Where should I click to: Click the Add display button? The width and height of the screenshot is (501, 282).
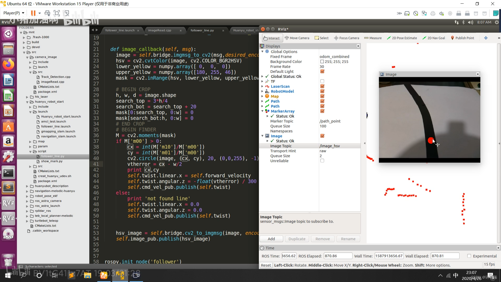point(271,239)
